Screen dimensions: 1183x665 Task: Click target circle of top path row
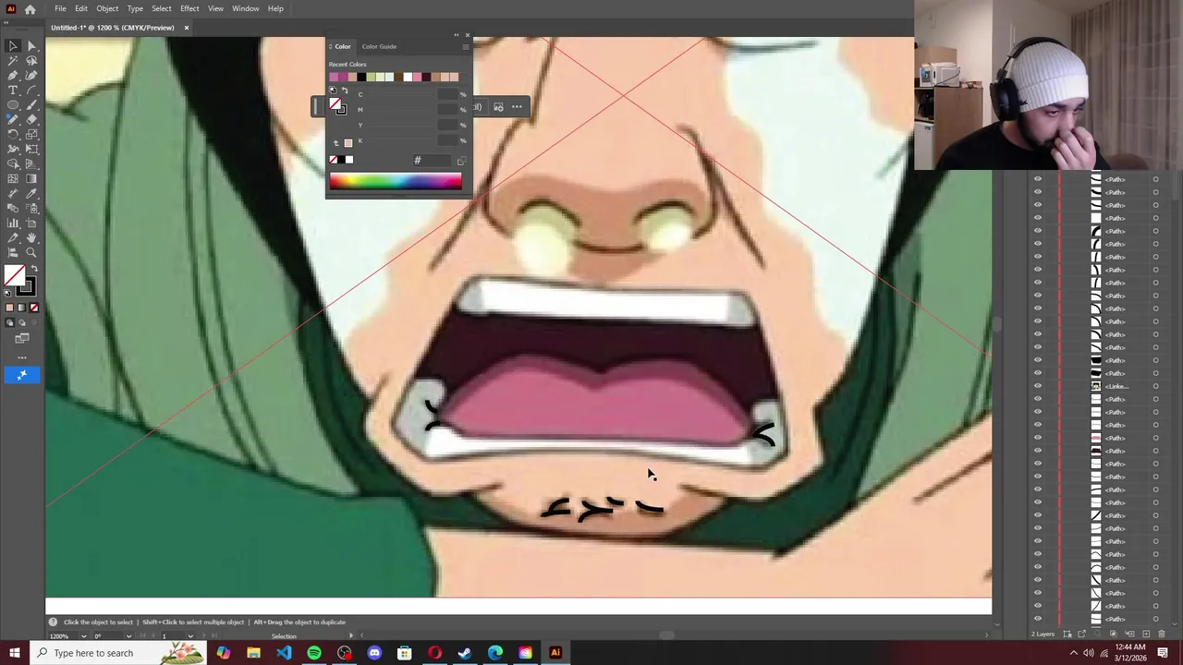point(1155,179)
